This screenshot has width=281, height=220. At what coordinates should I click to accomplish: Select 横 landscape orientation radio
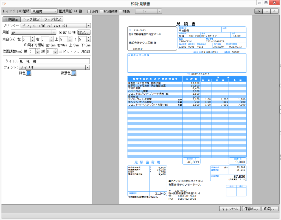(x=70, y=32)
